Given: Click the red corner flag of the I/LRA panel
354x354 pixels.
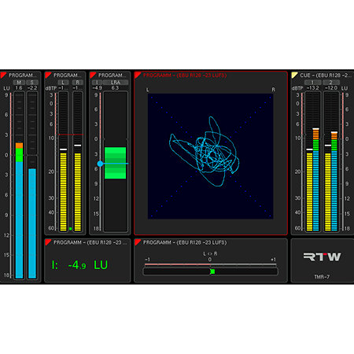Looking at the screenshot, I should coord(92,75).
